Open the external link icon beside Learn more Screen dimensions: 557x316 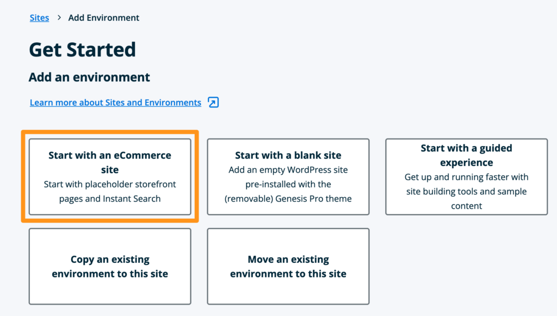point(213,103)
